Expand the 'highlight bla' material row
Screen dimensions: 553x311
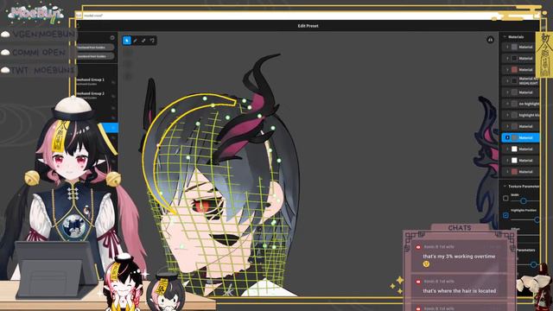coord(507,115)
